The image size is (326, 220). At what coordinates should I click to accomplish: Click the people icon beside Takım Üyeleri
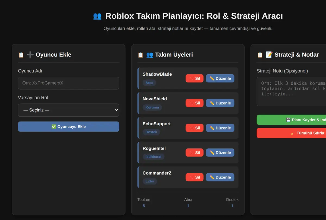150,55
